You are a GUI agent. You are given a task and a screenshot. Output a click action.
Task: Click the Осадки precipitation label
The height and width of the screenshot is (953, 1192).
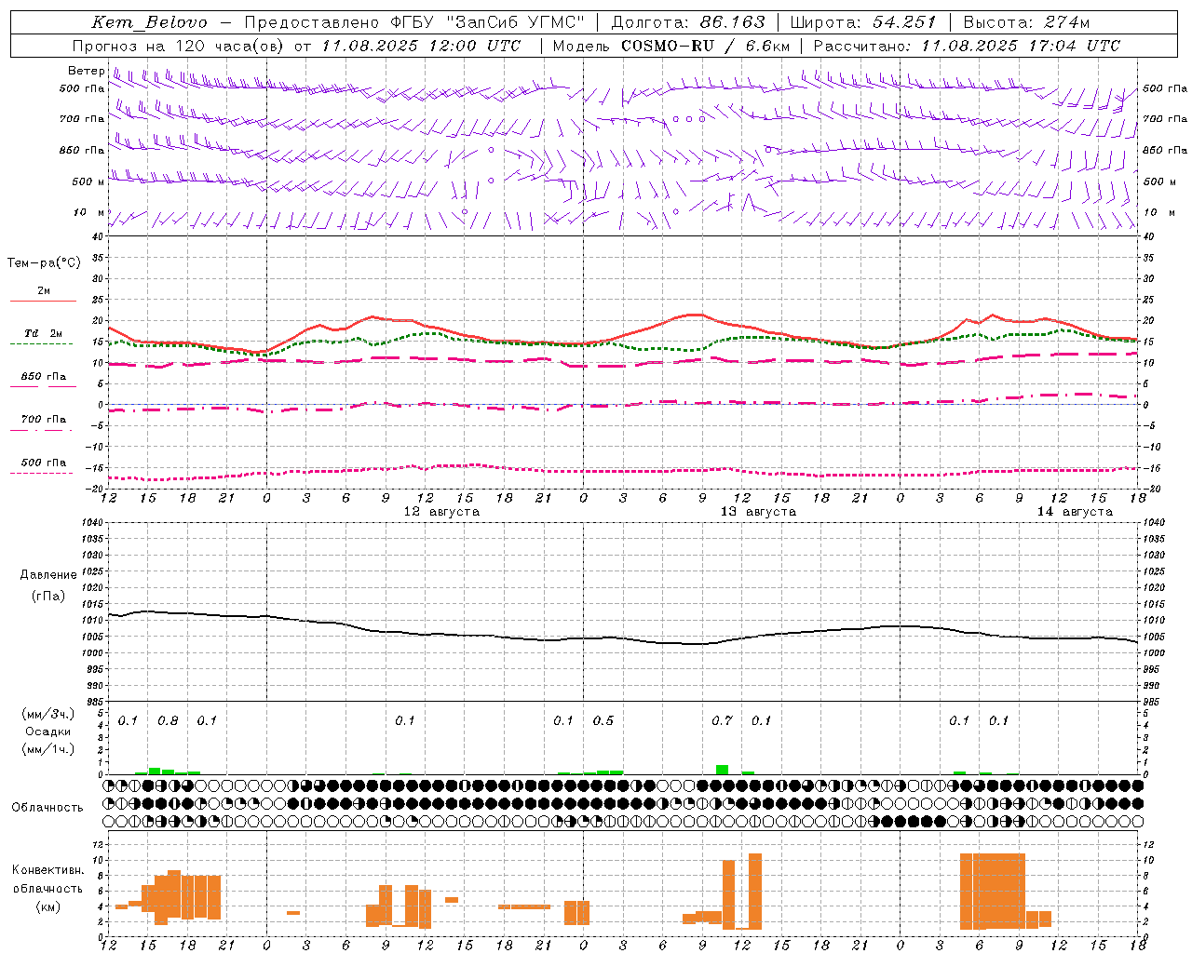[48, 732]
